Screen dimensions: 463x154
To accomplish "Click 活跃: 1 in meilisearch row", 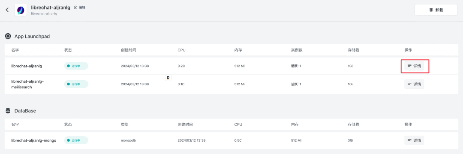I will click(296, 84).
